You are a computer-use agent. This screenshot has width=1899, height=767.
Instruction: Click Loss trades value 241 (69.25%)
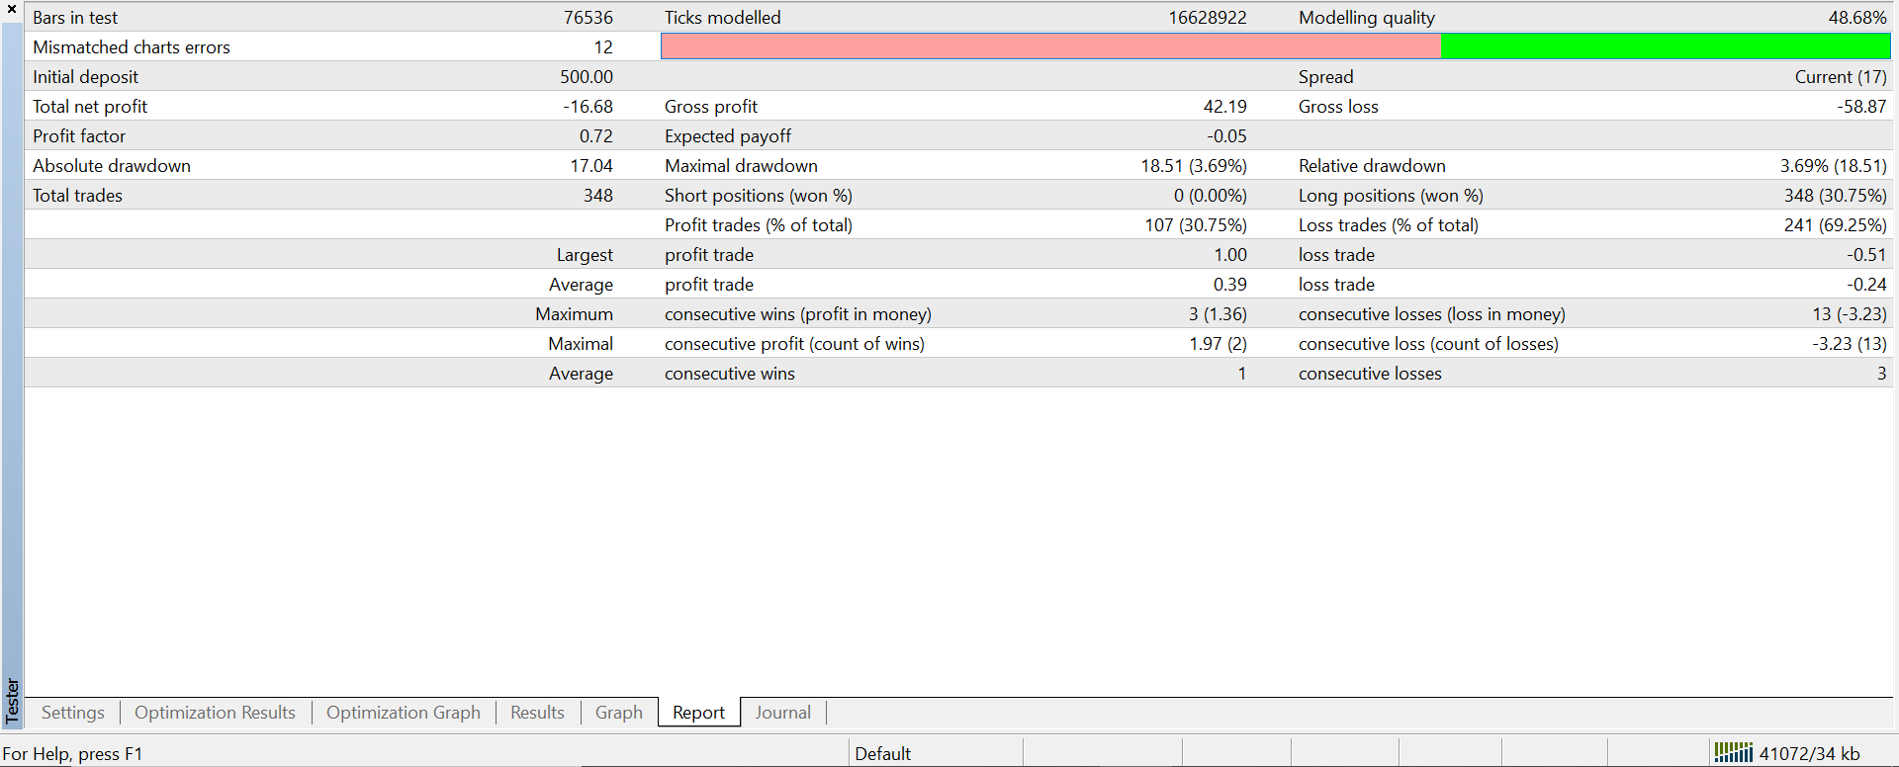coord(1836,225)
